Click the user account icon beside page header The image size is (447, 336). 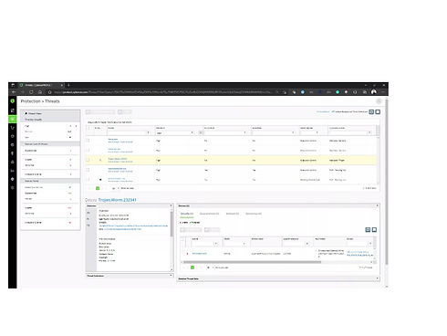(x=379, y=101)
